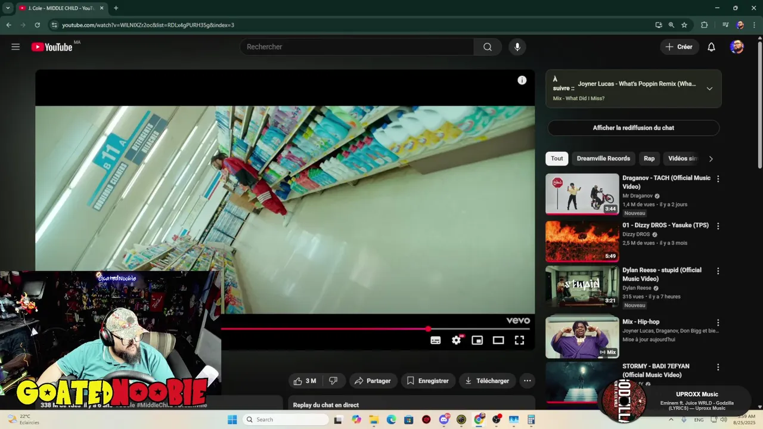Open Calculator from the taskbar
The image size is (763, 429).
tap(531, 419)
